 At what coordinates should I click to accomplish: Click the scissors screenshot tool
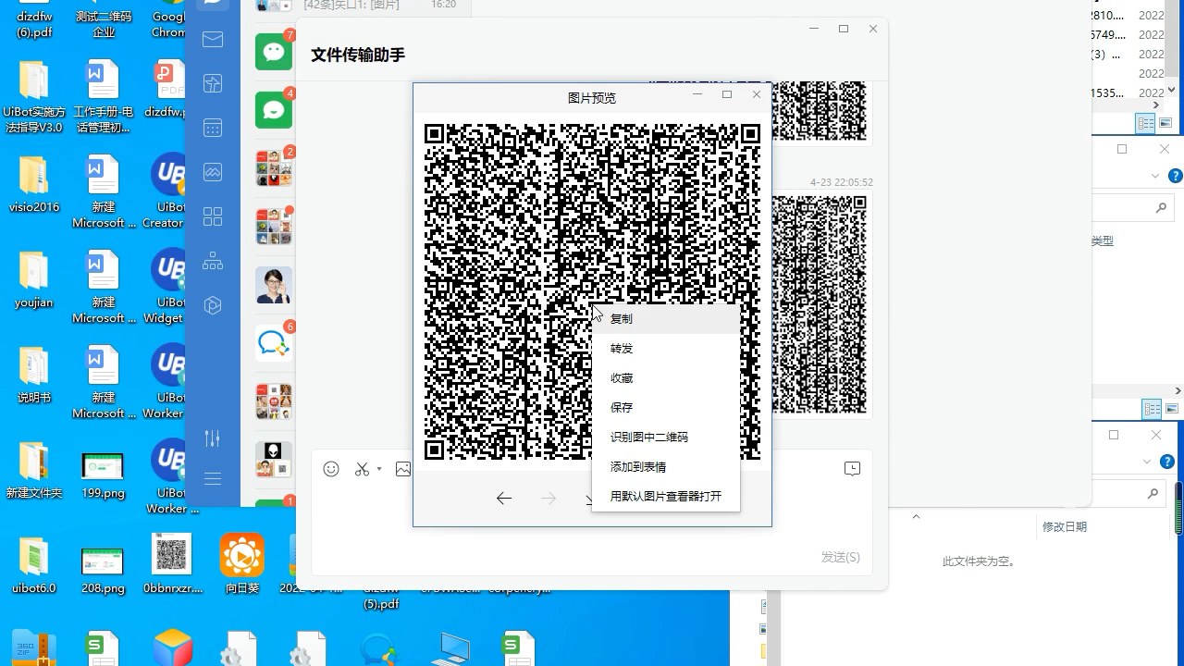click(362, 469)
